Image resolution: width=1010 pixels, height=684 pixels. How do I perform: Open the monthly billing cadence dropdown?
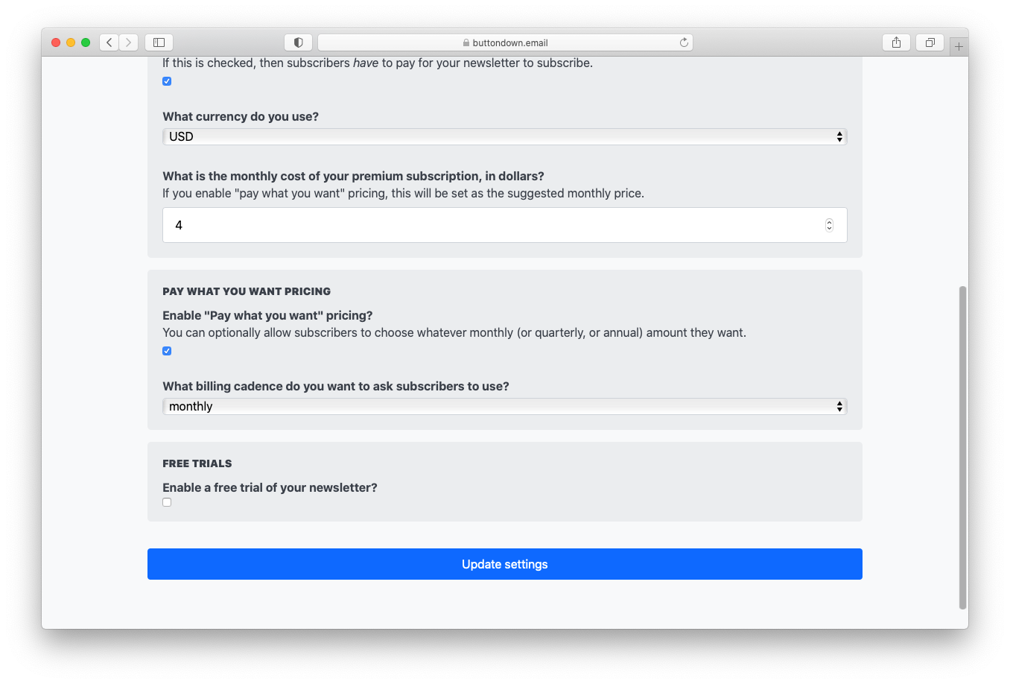point(504,406)
